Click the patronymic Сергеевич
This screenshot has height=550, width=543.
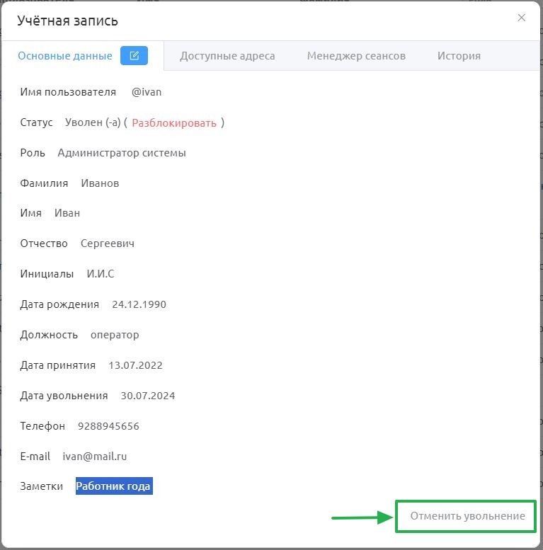[x=108, y=244]
